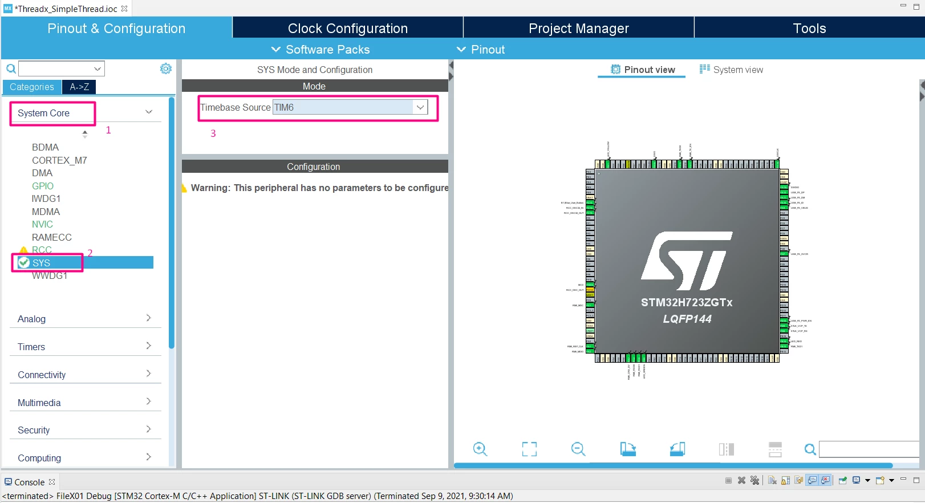Close the Console view tab

52,482
